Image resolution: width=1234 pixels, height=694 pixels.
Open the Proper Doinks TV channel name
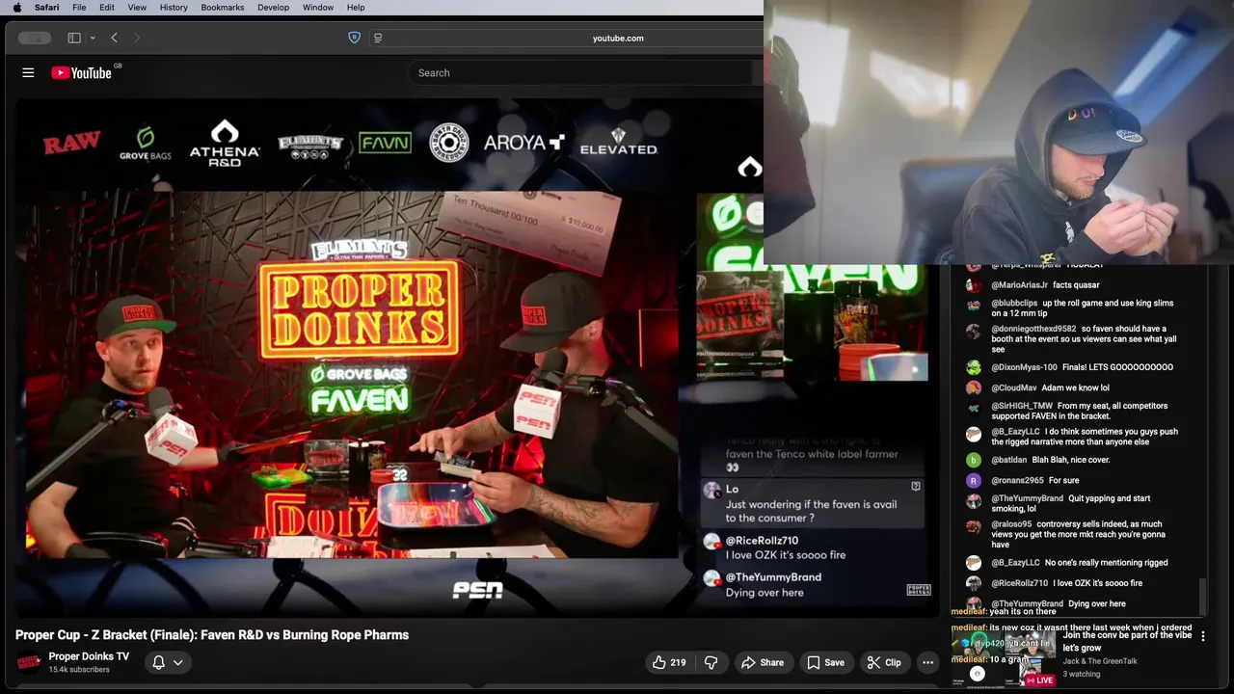click(x=89, y=656)
